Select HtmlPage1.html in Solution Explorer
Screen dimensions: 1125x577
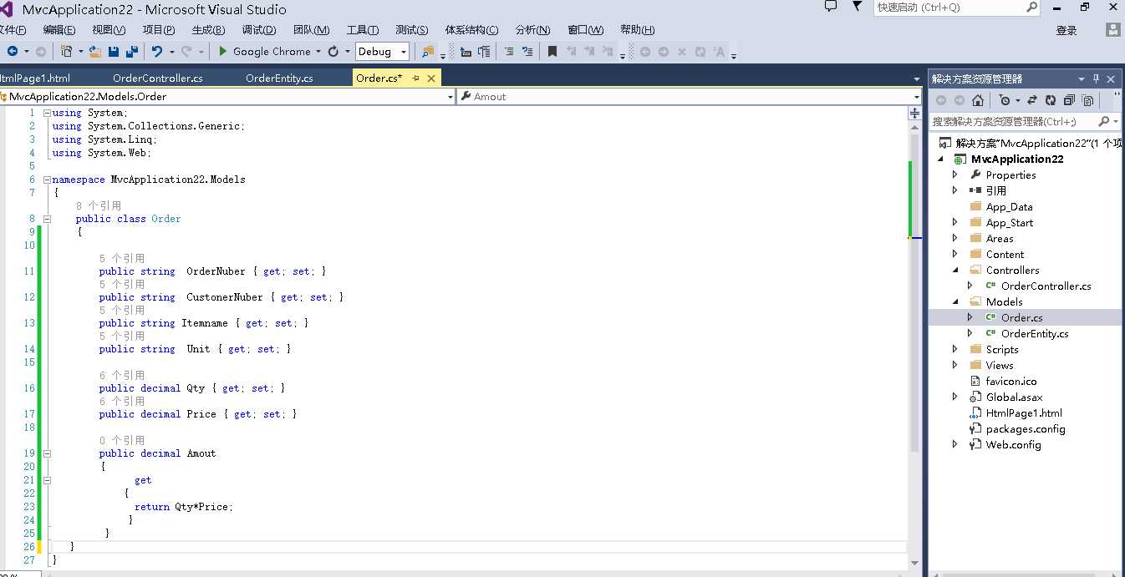pos(1024,413)
